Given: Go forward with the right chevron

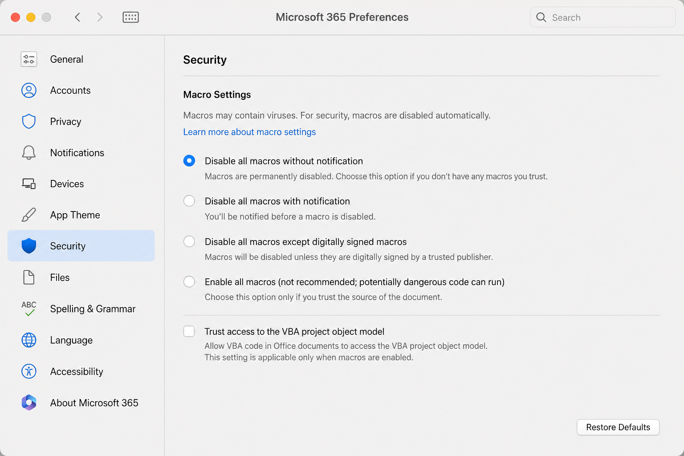Looking at the screenshot, I should (100, 17).
